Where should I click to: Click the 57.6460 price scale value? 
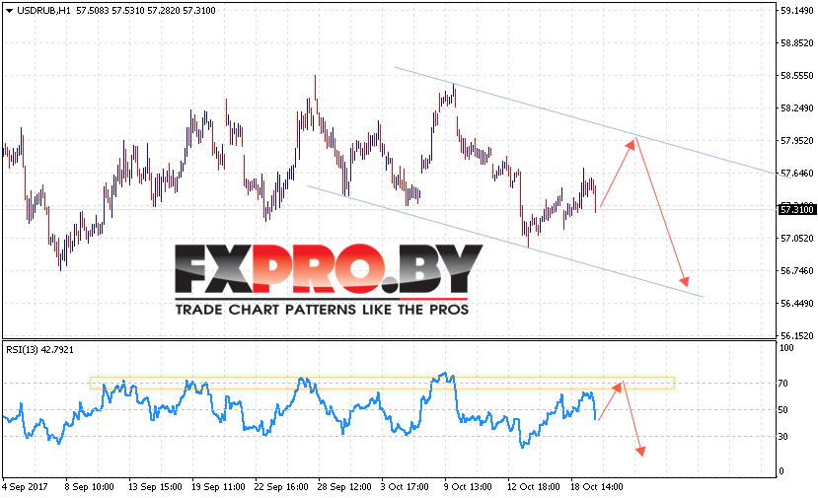797,174
